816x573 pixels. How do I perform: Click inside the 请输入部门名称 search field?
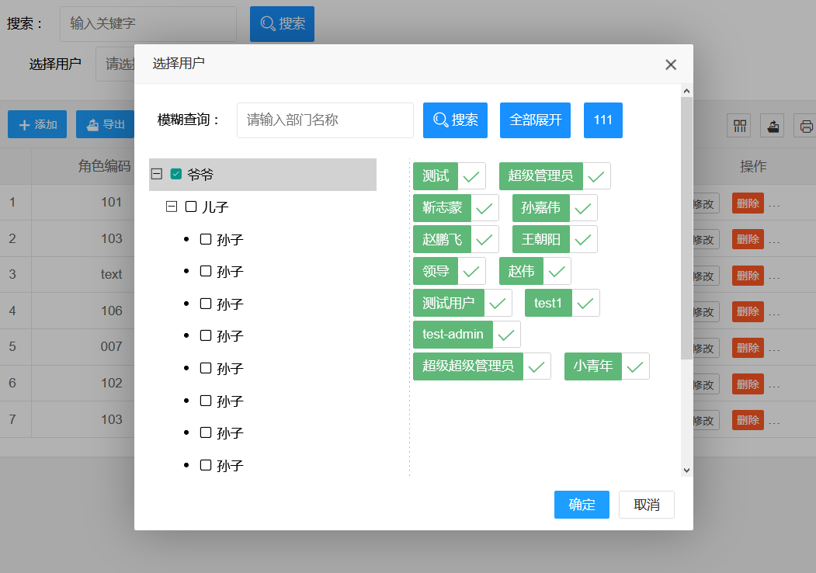[x=325, y=120]
